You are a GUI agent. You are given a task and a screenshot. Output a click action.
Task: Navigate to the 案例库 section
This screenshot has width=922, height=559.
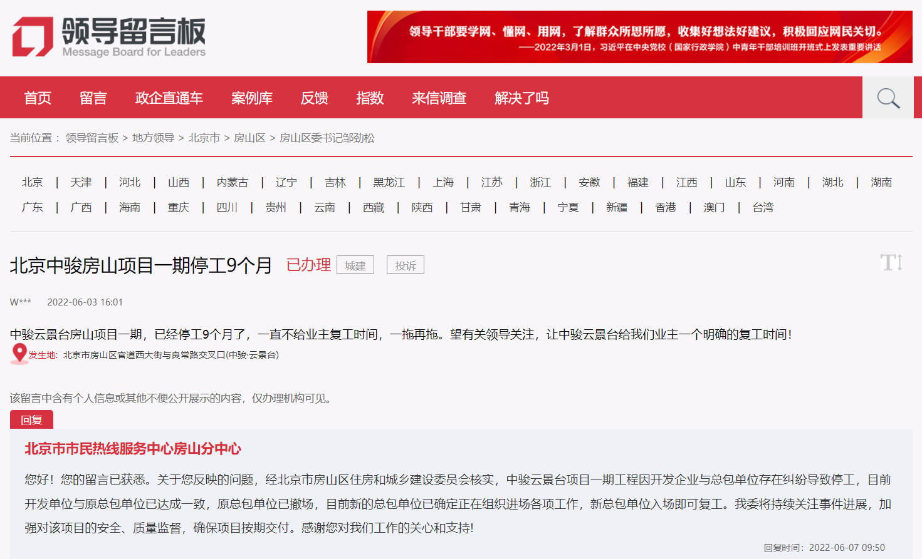251,97
